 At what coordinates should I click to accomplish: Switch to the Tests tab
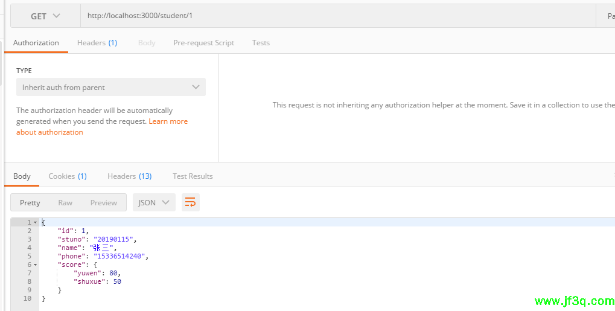point(261,43)
